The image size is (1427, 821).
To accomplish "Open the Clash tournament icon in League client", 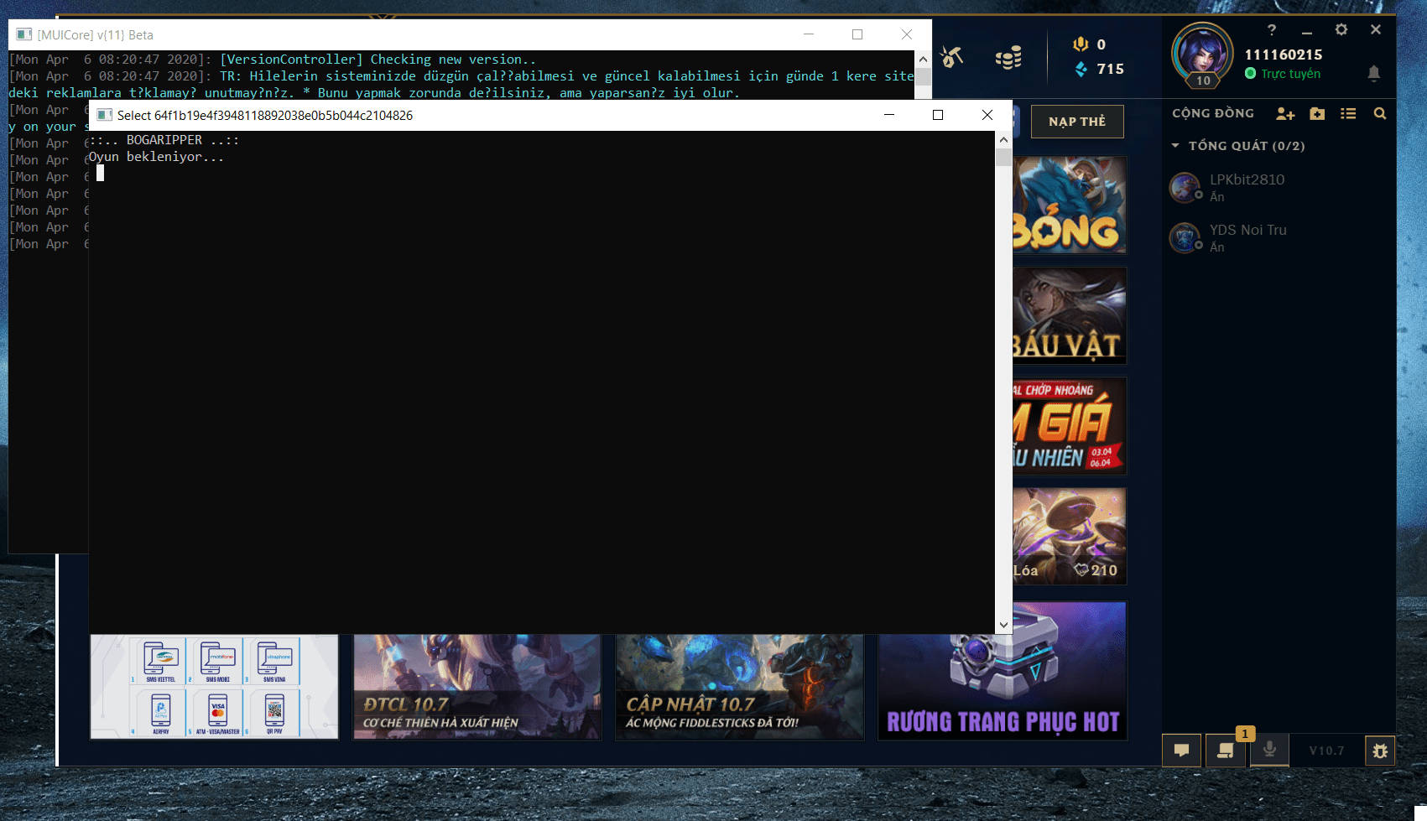I will point(951,57).
